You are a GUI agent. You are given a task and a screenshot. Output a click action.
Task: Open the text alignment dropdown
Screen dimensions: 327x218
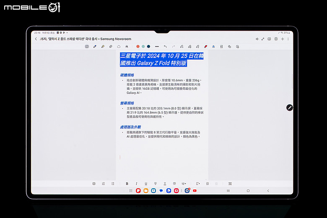[x=198, y=184]
